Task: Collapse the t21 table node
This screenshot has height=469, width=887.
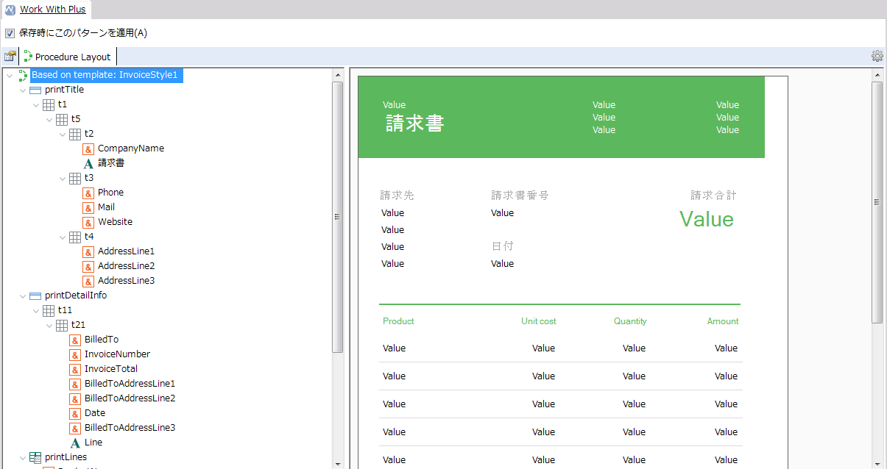Action: pos(49,325)
